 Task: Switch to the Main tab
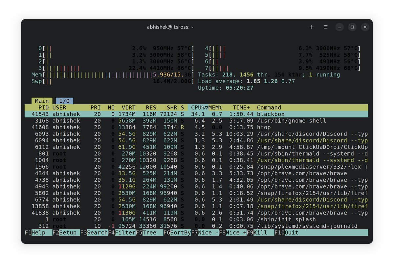[x=41, y=101]
